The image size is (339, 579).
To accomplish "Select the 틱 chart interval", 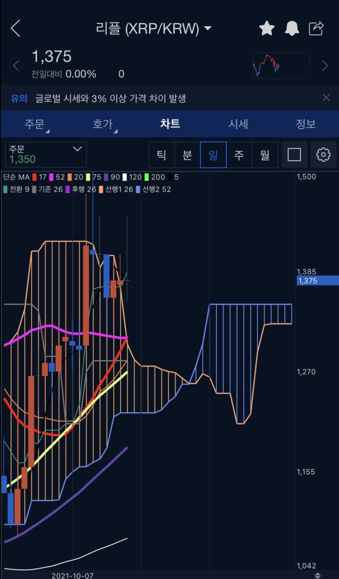I will pos(162,155).
